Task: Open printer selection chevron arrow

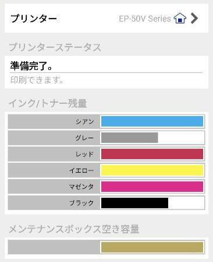Action: pyautogui.click(x=194, y=18)
